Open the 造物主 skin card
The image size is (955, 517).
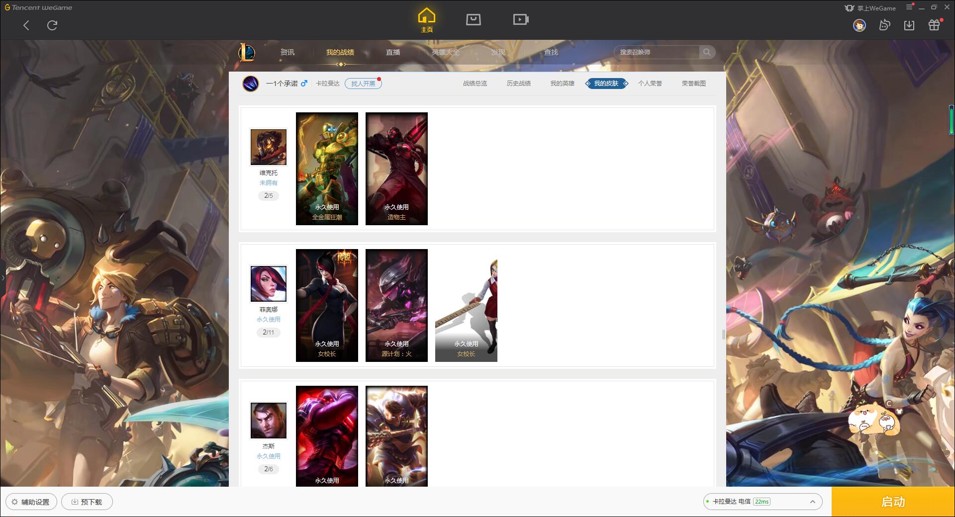[396, 169]
